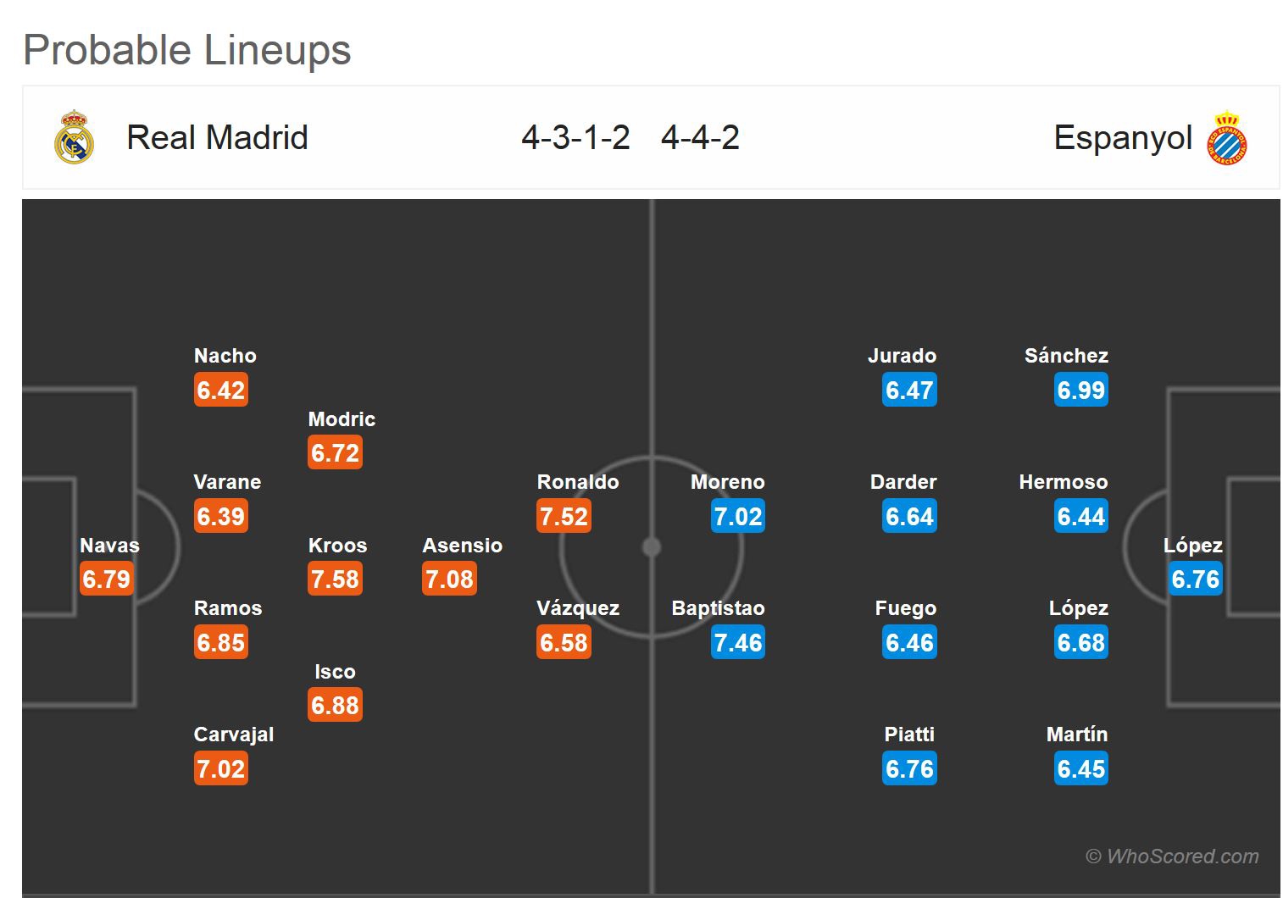Screen dimensions: 1283x898
Task: Click Moreno's 7.02 rating badge
Action: [737, 516]
